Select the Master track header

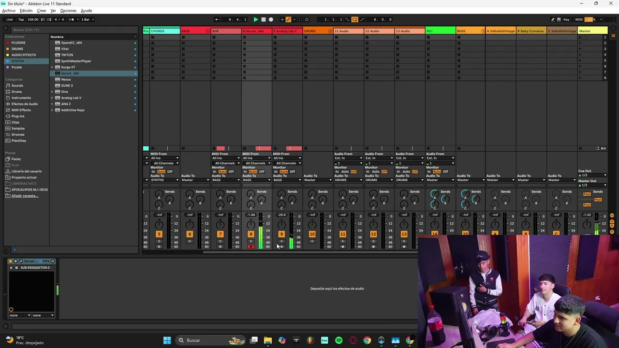click(592, 31)
